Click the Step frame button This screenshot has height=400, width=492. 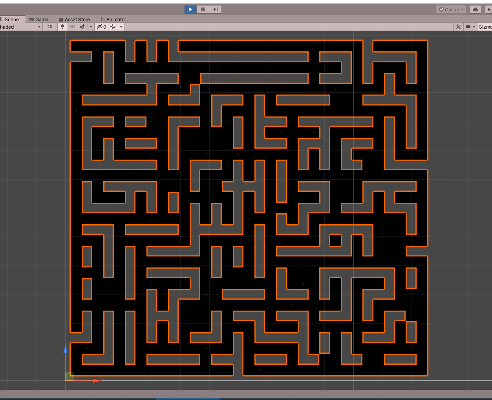(216, 9)
